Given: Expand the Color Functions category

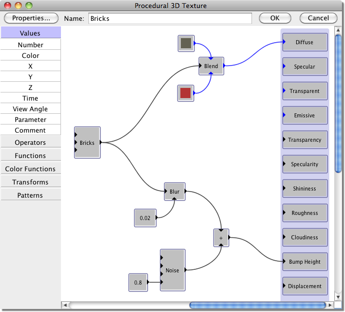Looking at the screenshot, I should 30,169.
